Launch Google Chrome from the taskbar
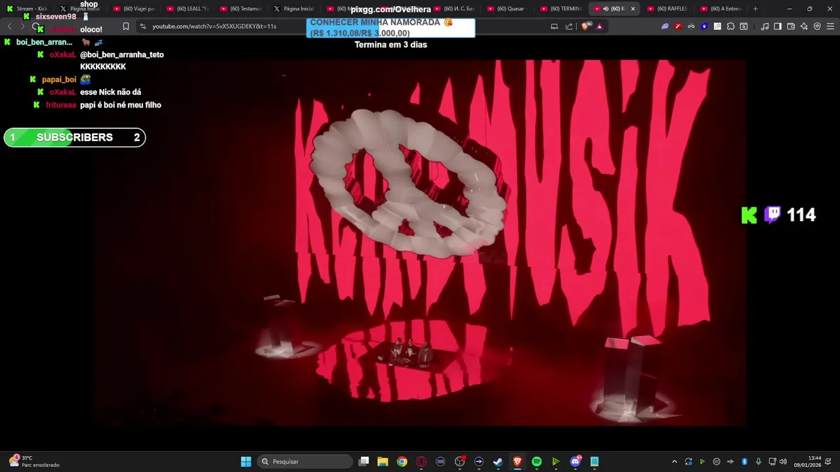Screen dimensions: 840x472 pyautogui.click(x=402, y=462)
